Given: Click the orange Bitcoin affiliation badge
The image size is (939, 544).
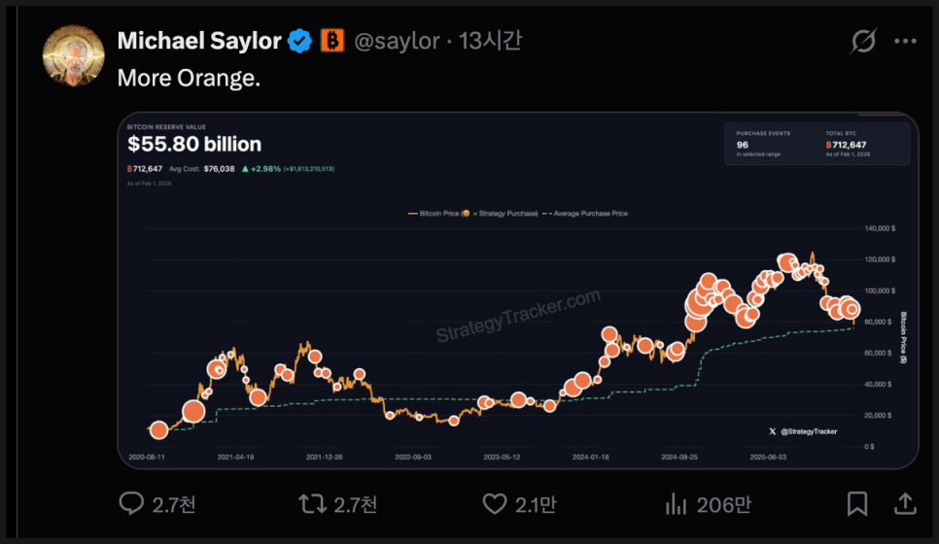Looking at the screenshot, I should point(332,41).
